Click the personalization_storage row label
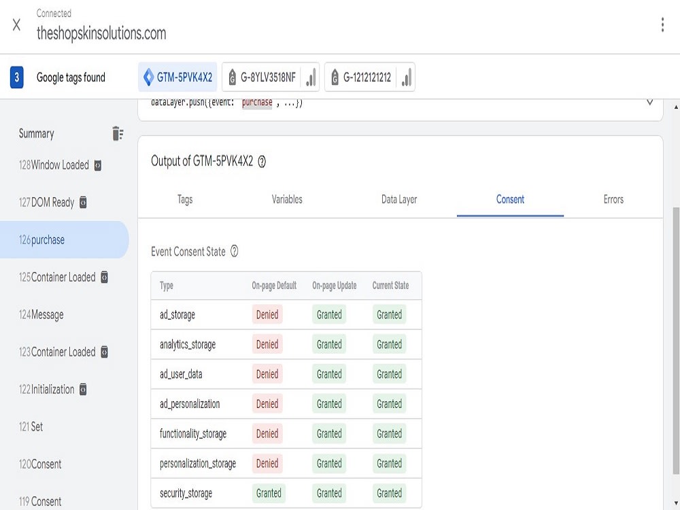The image size is (680, 510). (x=198, y=464)
